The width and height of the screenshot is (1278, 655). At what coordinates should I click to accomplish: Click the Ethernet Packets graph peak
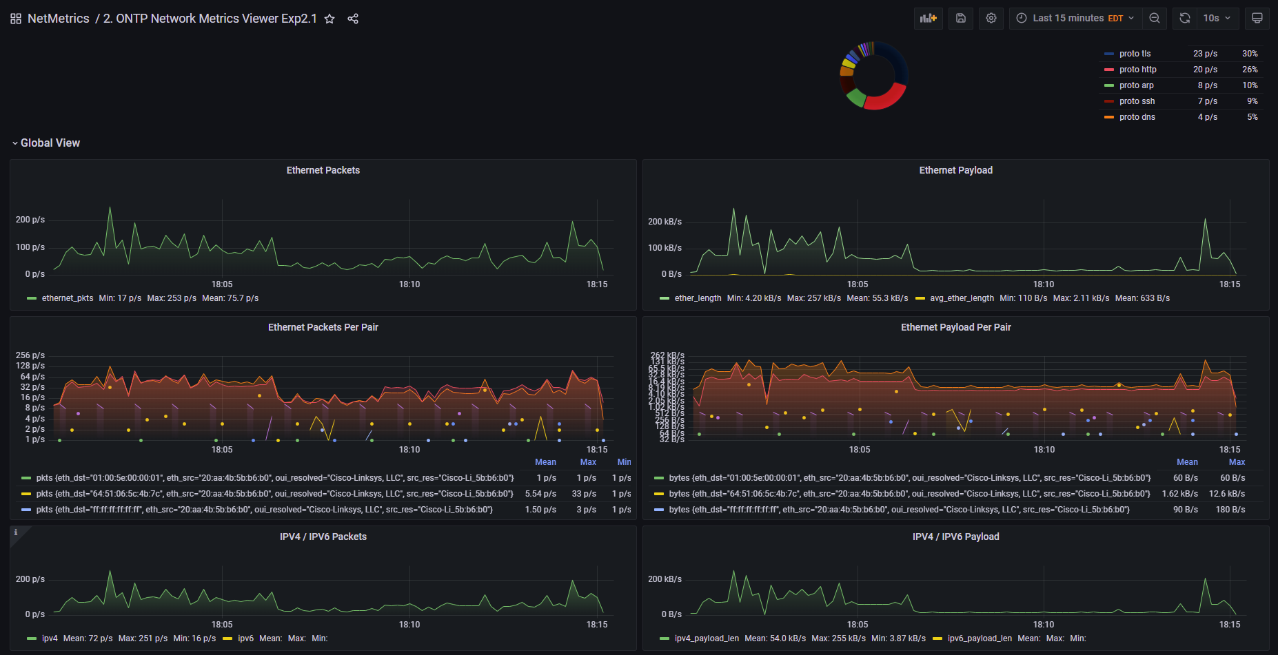(110, 207)
